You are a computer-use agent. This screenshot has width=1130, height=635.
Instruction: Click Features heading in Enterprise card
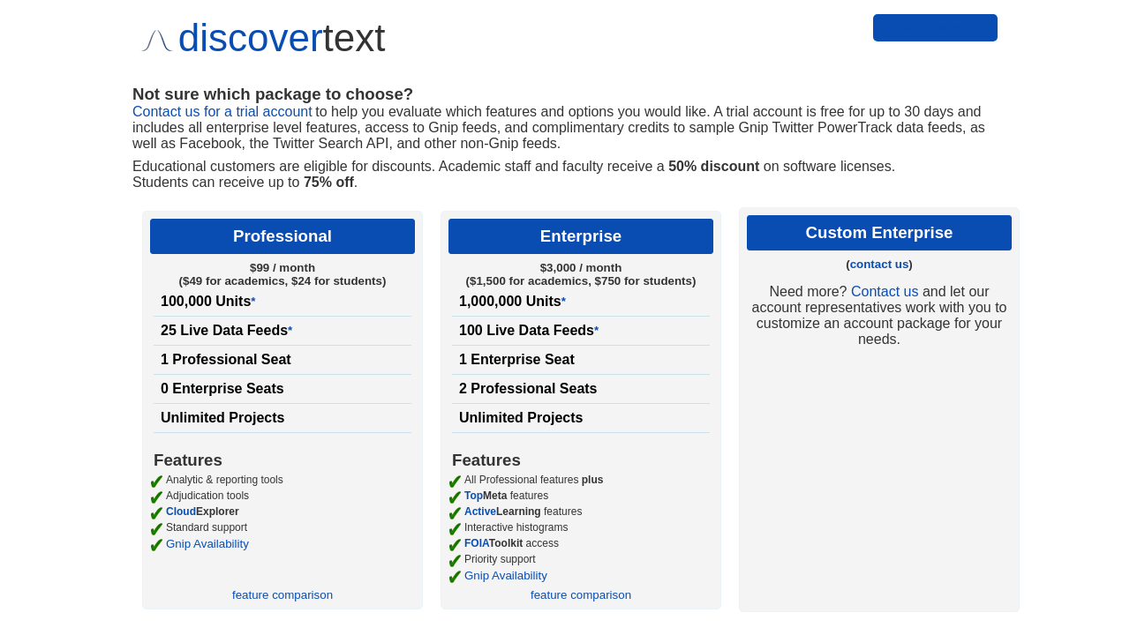tap(486, 460)
